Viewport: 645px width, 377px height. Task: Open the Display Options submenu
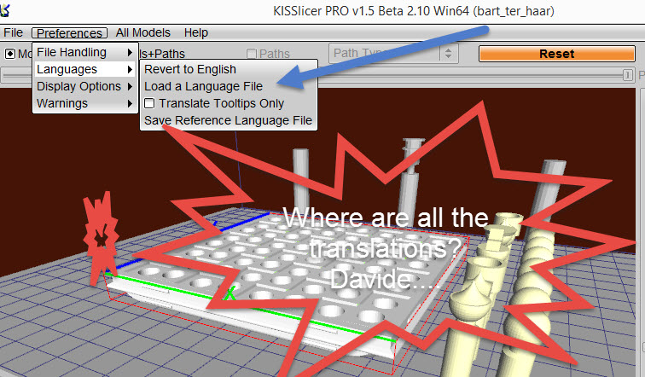point(85,86)
